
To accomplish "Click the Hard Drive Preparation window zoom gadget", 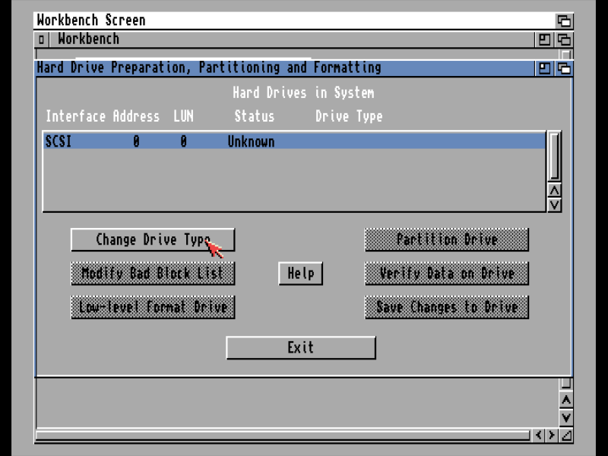I will coord(544,68).
